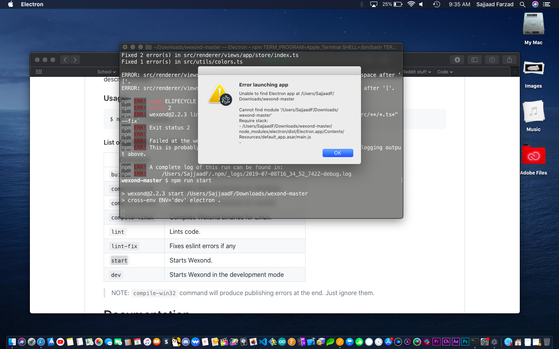Click the running Electron icon in the Dock

[x=494, y=342]
